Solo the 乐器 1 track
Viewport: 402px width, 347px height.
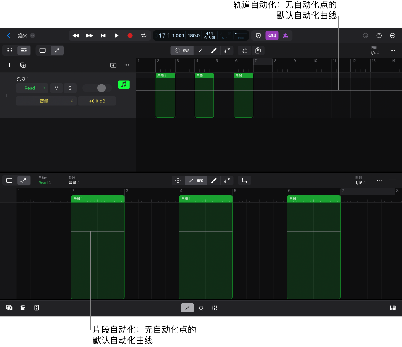(x=70, y=88)
